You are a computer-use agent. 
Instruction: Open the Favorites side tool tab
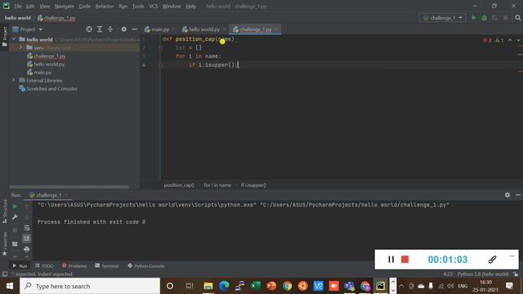(5, 243)
